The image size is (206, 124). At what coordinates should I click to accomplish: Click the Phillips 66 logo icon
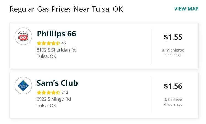pyautogui.click(x=23, y=36)
